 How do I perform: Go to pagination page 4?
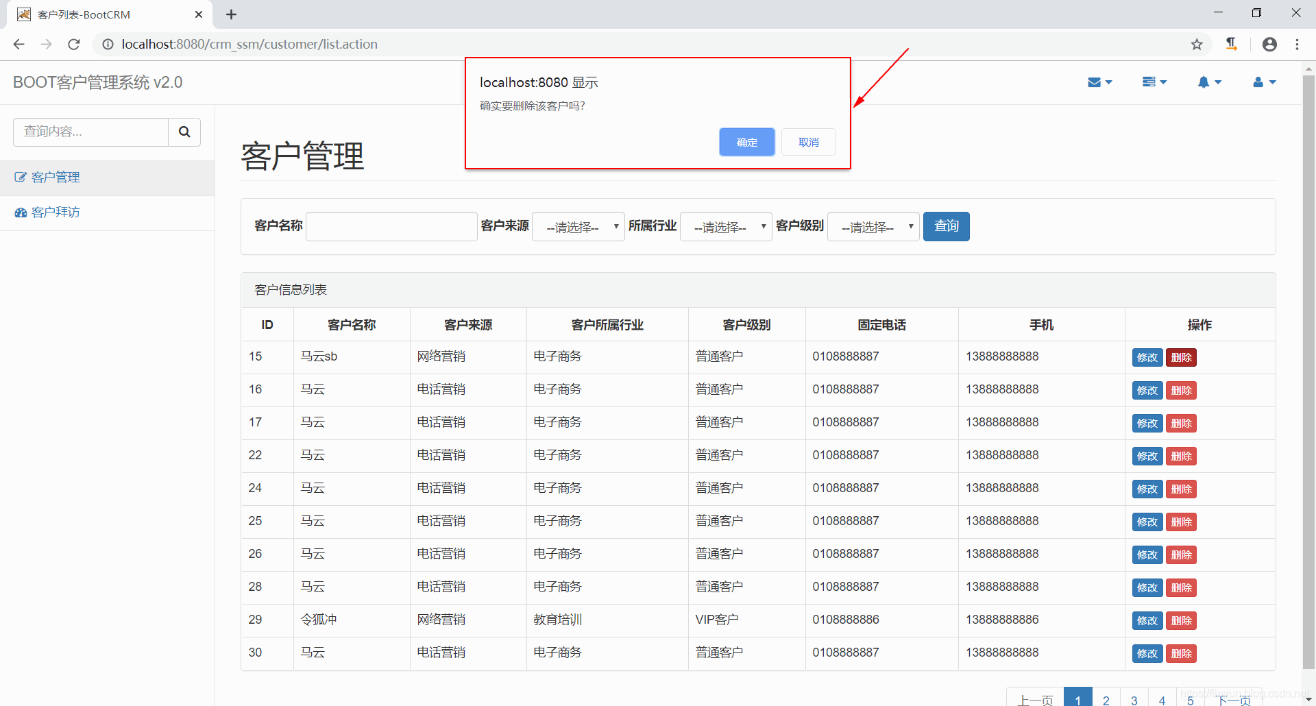[x=1162, y=698]
